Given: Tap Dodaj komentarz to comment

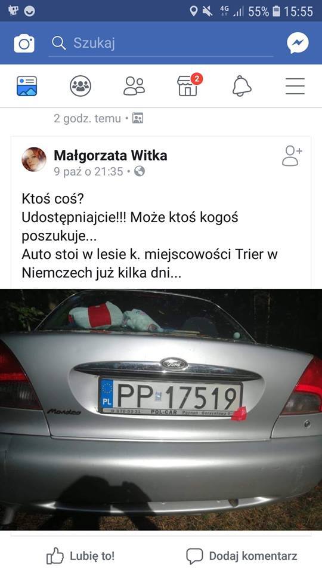Looking at the screenshot, I should [x=241, y=556].
